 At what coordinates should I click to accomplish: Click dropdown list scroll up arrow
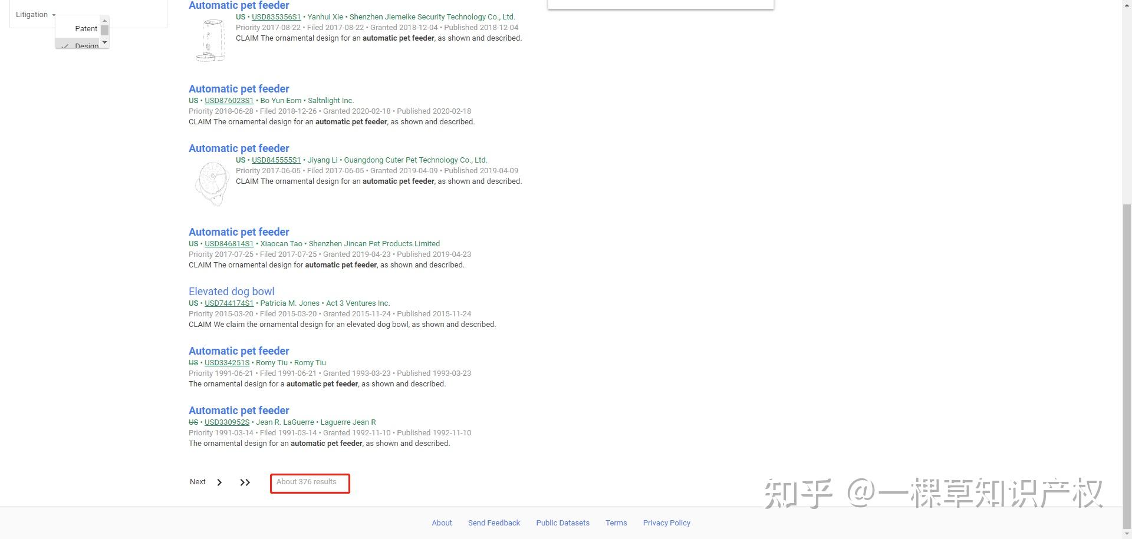coord(104,21)
